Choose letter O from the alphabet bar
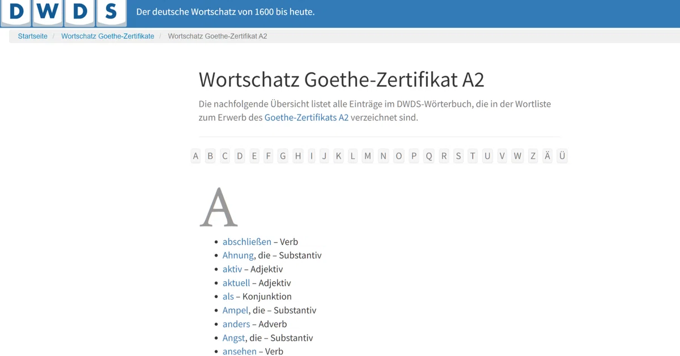The width and height of the screenshot is (680, 356). click(x=399, y=156)
